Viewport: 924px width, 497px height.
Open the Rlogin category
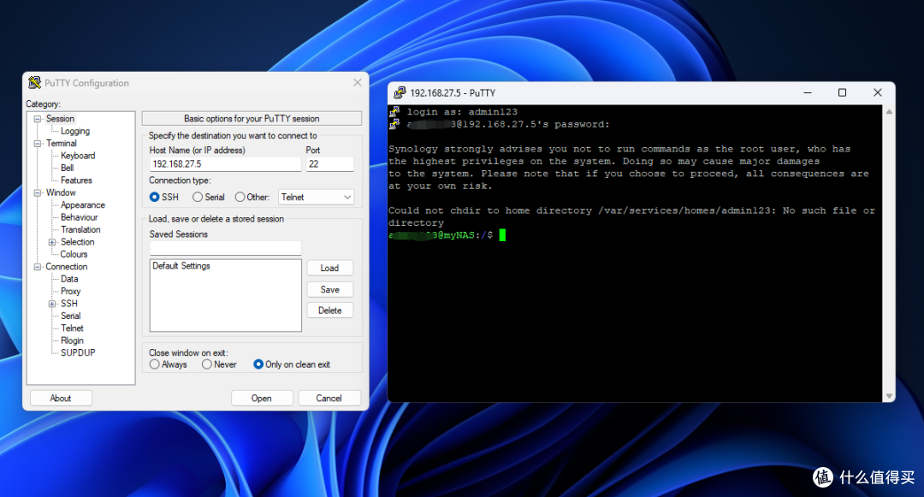72,341
